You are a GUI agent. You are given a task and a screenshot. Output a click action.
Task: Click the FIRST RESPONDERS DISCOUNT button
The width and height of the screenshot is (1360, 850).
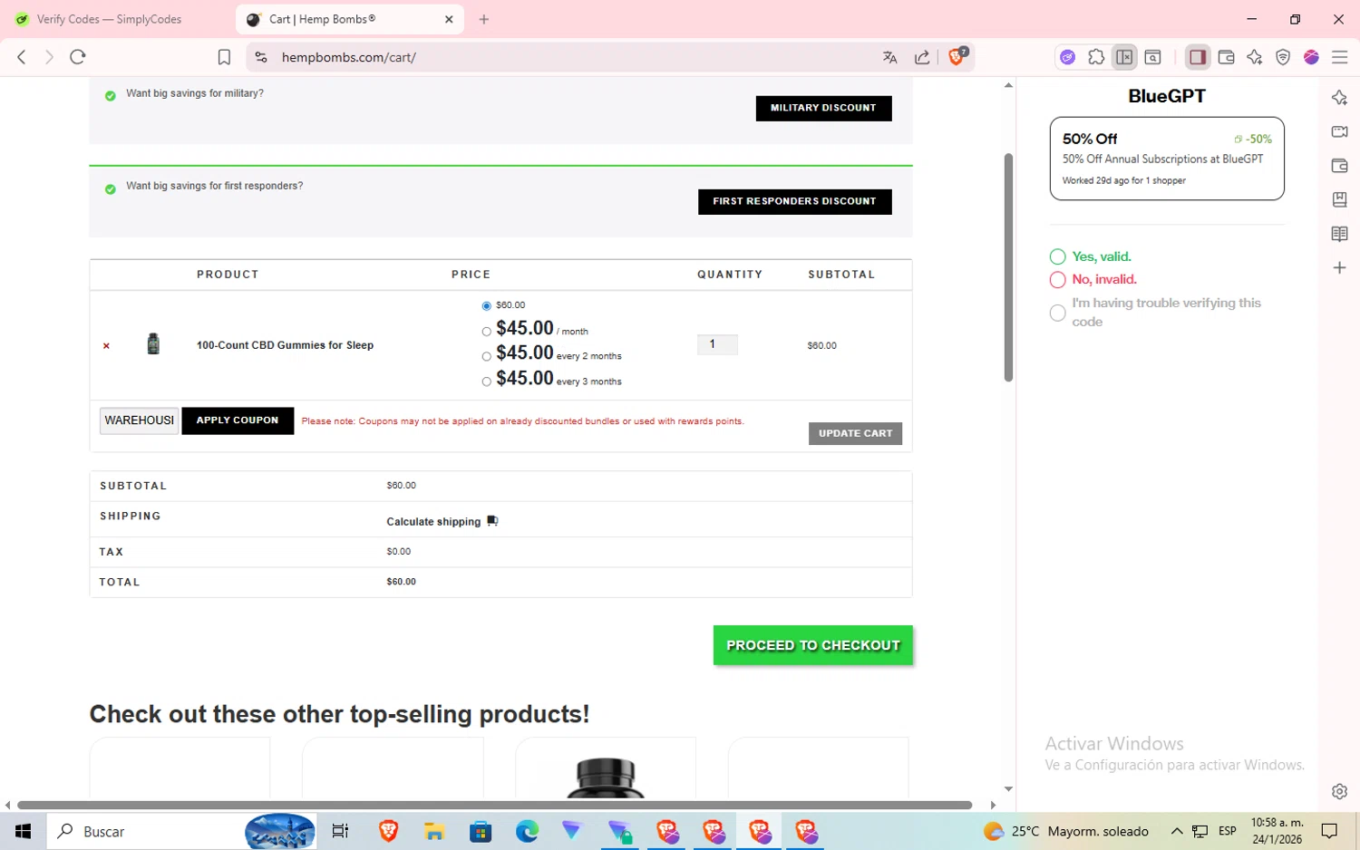[794, 201]
